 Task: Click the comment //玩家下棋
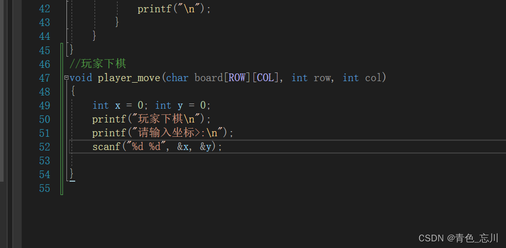[98, 64]
